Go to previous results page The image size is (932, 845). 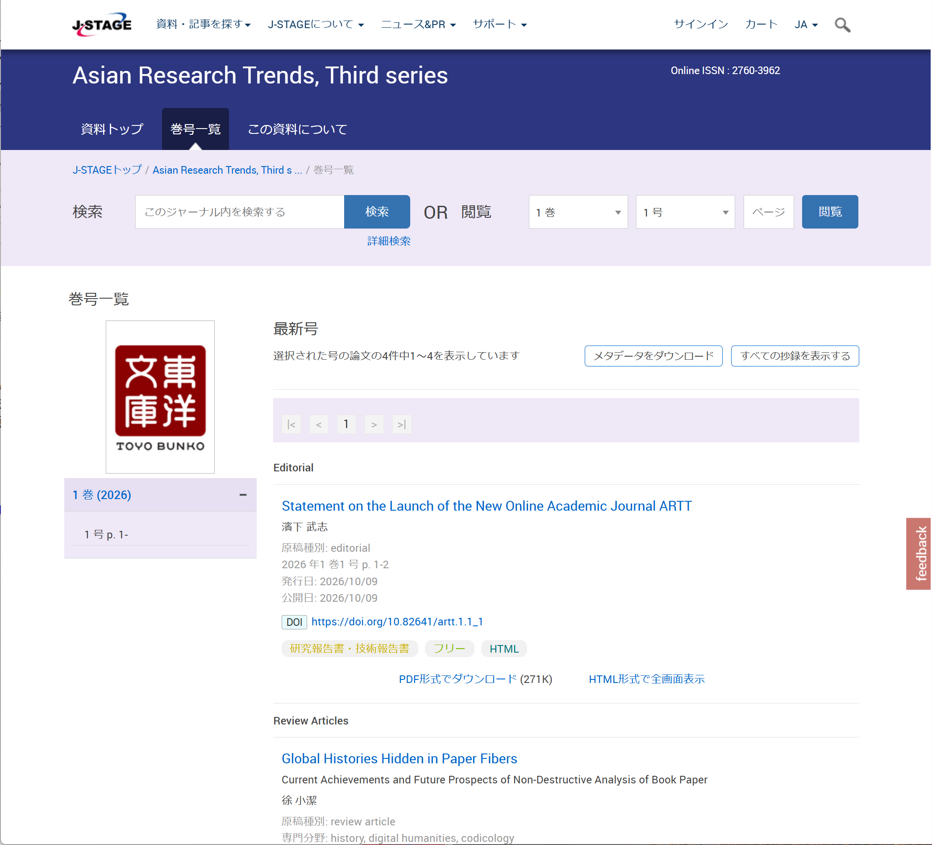pos(319,425)
